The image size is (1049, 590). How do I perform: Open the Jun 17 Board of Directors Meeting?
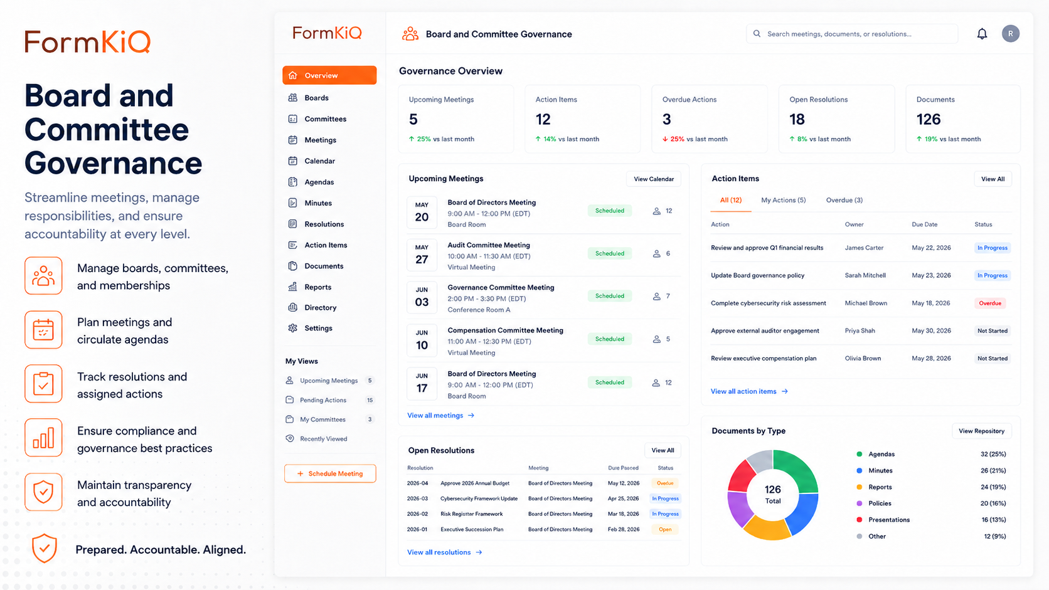pos(543,384)
